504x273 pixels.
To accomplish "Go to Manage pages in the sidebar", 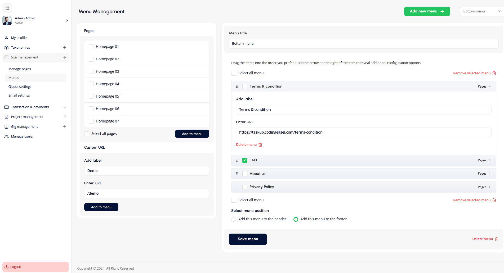I will tap(20, 69).
